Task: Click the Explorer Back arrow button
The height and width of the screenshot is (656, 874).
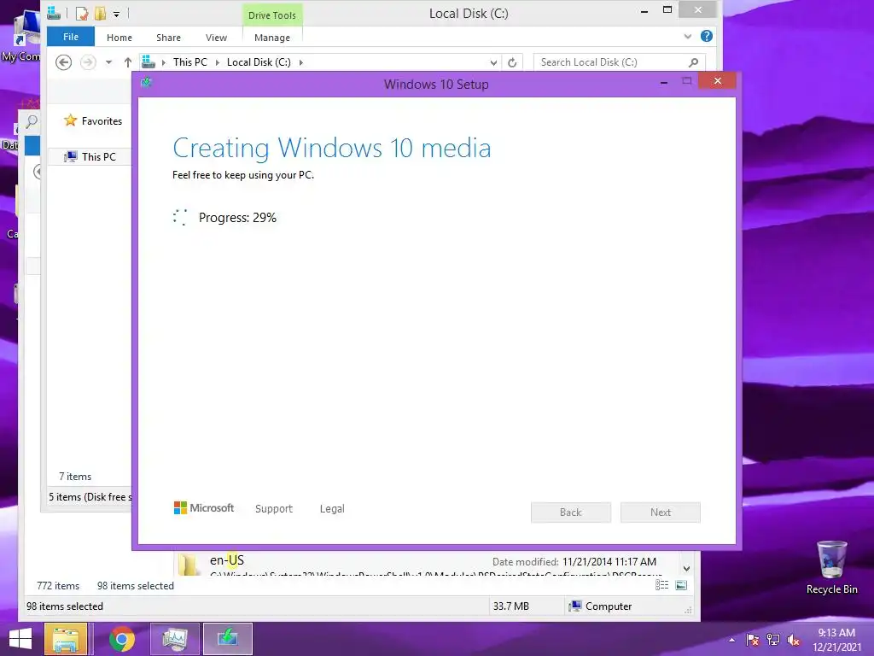Action: [x=63, y=62]
